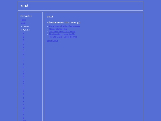The width and height of the screenshot is (161, 121).
Task: Open The Lemon Twigs - Go To School
Action: 62,32
